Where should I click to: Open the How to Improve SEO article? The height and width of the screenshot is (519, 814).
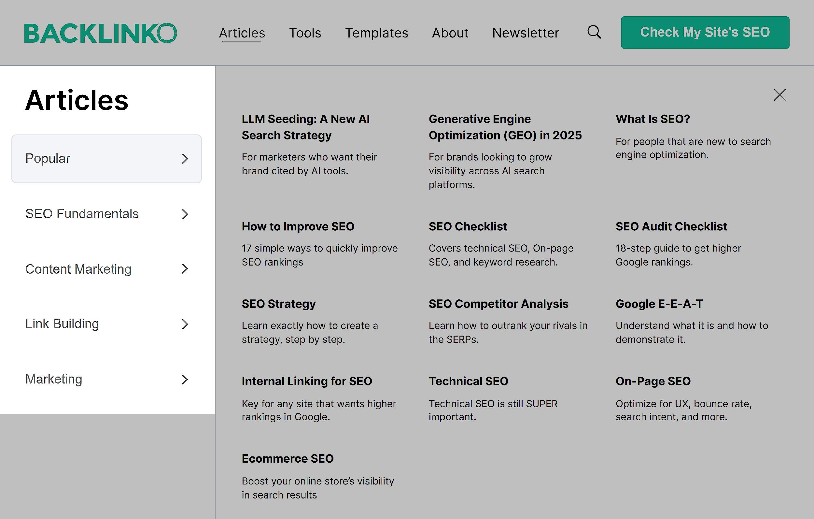click(x=298, y=226)
